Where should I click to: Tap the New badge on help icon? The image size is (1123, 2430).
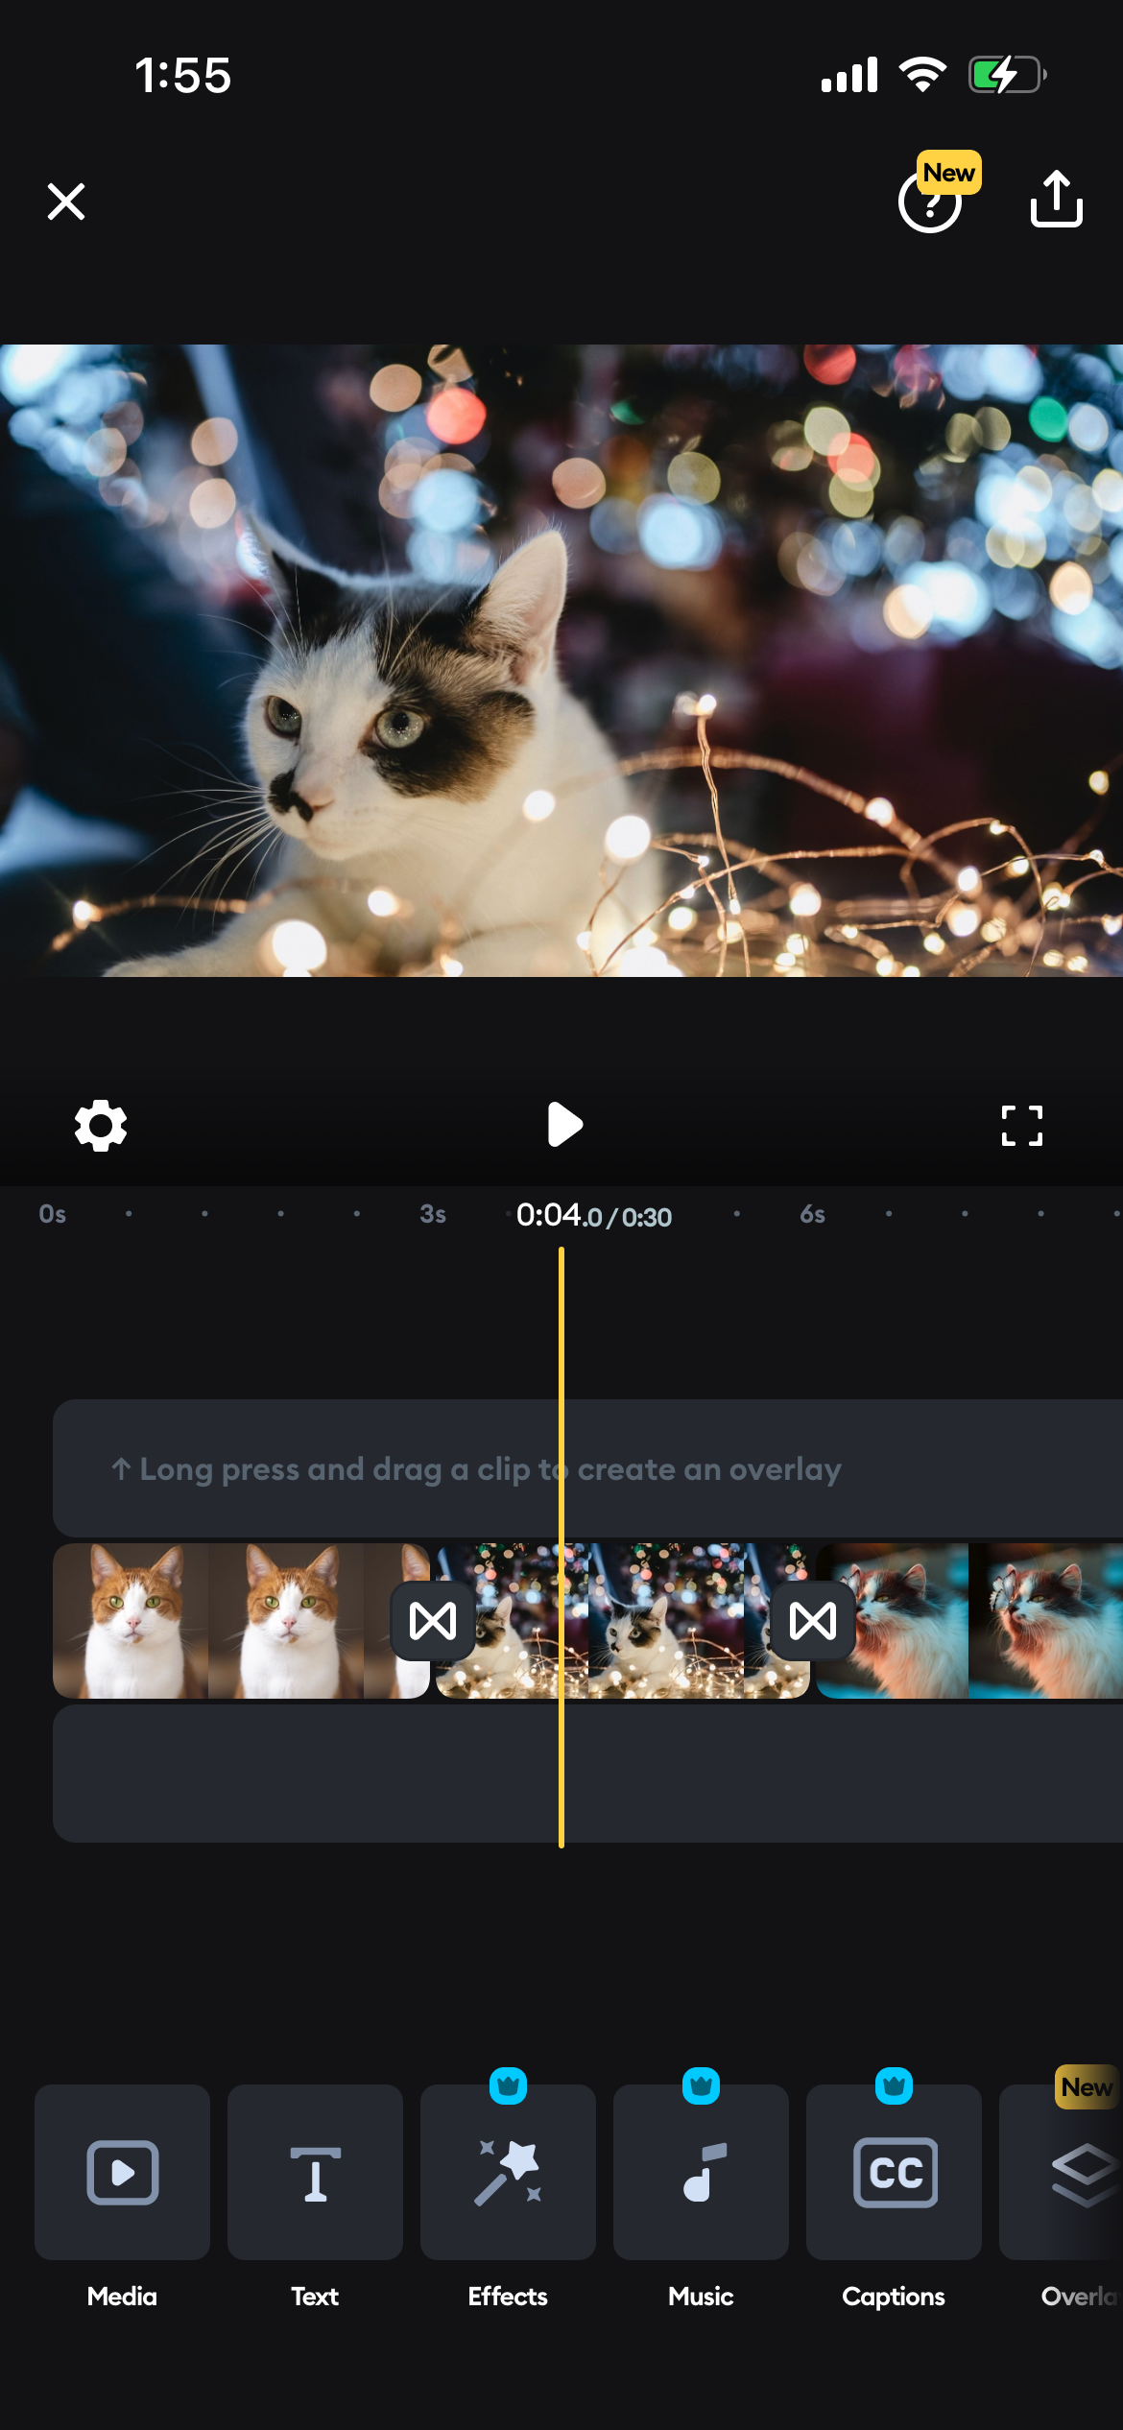[x=948, y=173]
